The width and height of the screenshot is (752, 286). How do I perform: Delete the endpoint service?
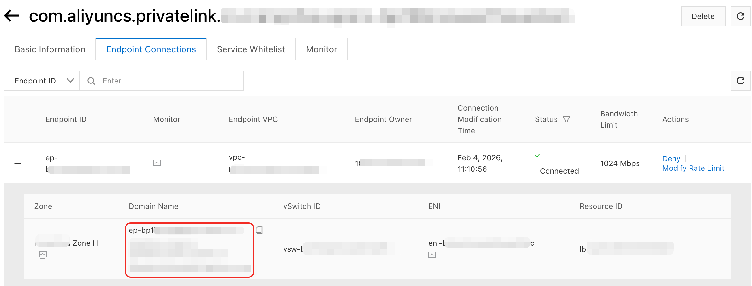coord(703,16)
